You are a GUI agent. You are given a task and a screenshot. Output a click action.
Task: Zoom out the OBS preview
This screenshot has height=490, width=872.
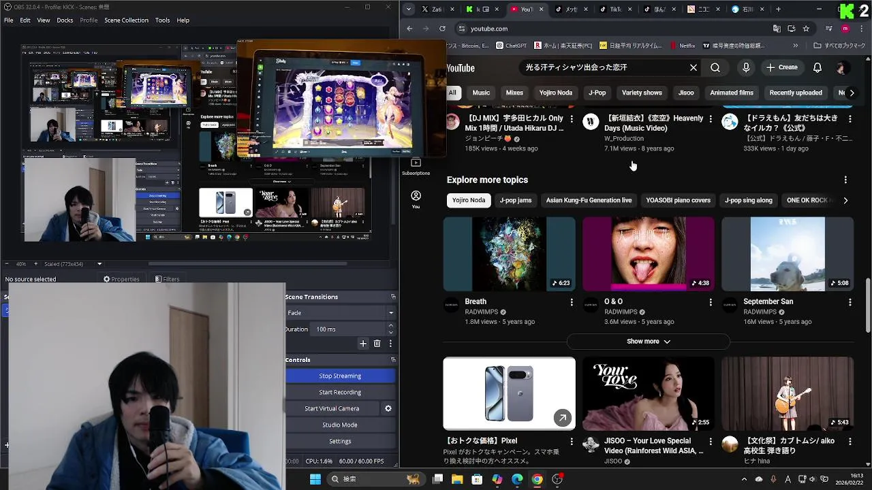(x=7, y=264)
